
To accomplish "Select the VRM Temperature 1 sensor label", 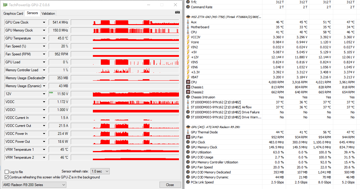I will (20, 150).
